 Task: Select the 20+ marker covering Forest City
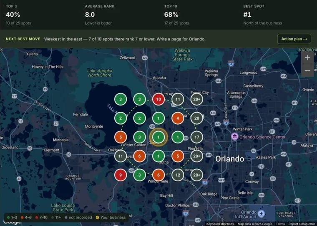click(197, 99)
